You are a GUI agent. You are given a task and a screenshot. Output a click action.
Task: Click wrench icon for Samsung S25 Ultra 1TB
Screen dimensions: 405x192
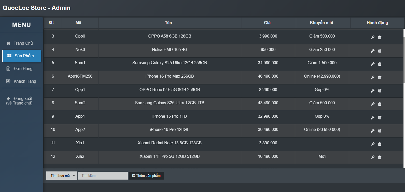coord(372,104)
